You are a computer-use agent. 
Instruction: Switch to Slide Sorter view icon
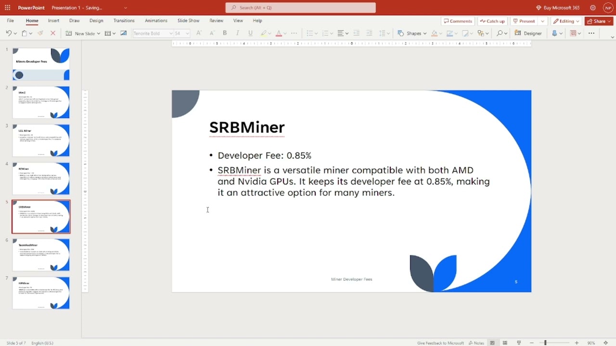pyautogui.click(x=505, y=343)
